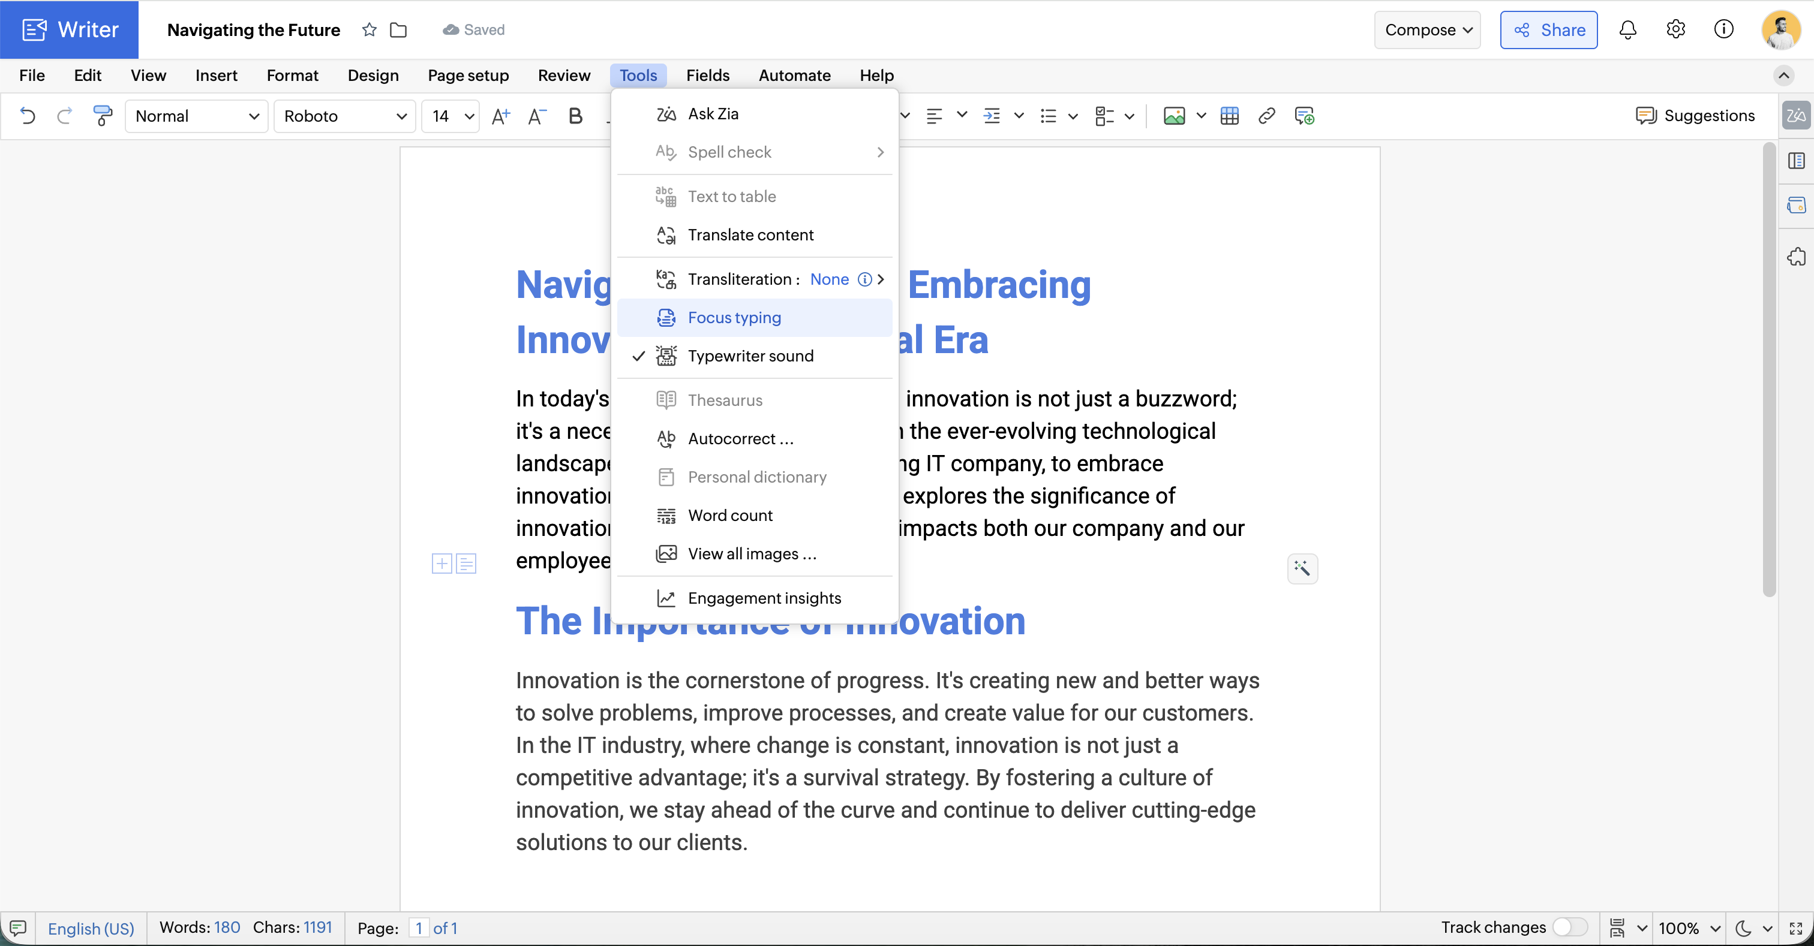Click the format painter icon
The width and height of the screenshot is (1814, 946).
click(x=103, y=116)
